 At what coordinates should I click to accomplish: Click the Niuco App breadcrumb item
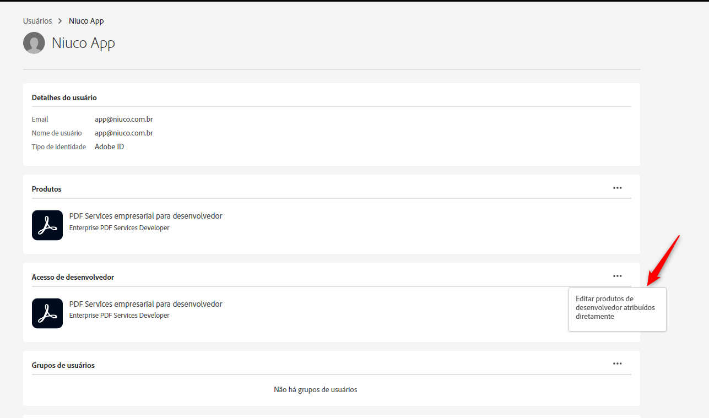[x=86, y=21]
